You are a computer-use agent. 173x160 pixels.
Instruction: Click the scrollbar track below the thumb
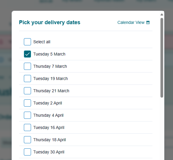point(162,129)
